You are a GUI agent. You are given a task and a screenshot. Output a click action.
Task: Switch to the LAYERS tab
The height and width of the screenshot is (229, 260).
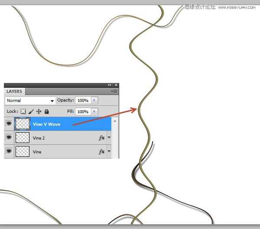(x=14, y=92)
